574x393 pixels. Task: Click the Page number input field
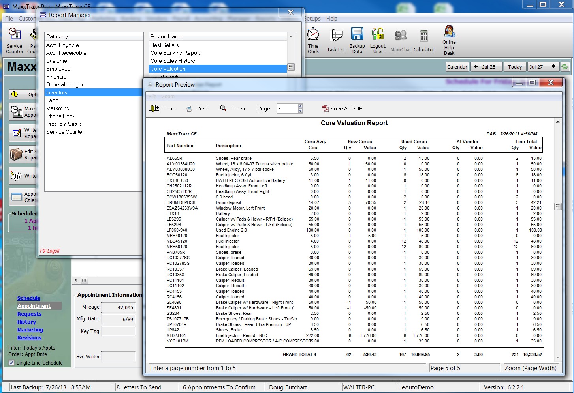point(287,109)
